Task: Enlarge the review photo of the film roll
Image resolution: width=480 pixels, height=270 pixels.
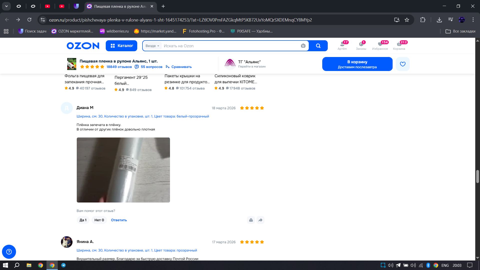Action: (123, 170)
